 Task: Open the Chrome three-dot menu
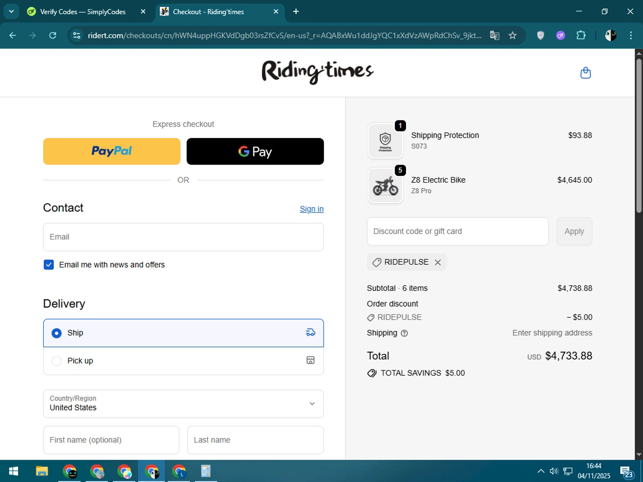[x=631, y=35]
